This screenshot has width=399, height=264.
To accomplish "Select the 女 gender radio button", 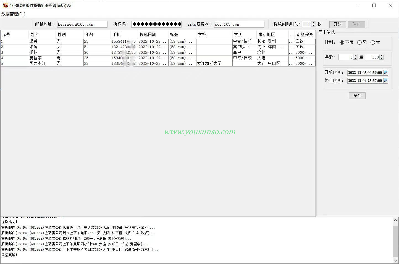I will 373,42.
